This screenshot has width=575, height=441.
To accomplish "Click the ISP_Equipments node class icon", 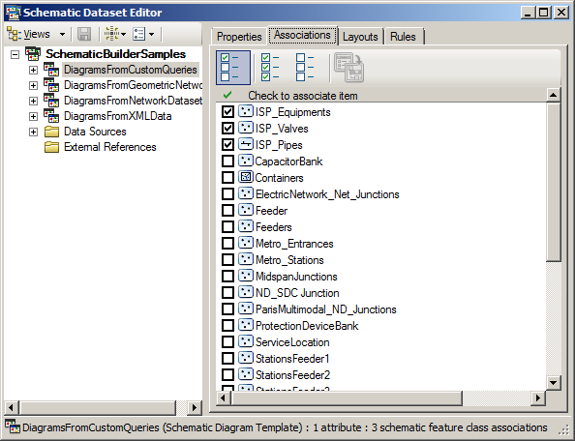I will coord(246,111).
